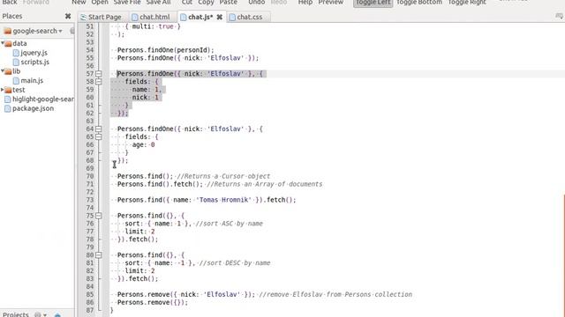Click 'Persons.findOne(personId);' on line 54

165,50
